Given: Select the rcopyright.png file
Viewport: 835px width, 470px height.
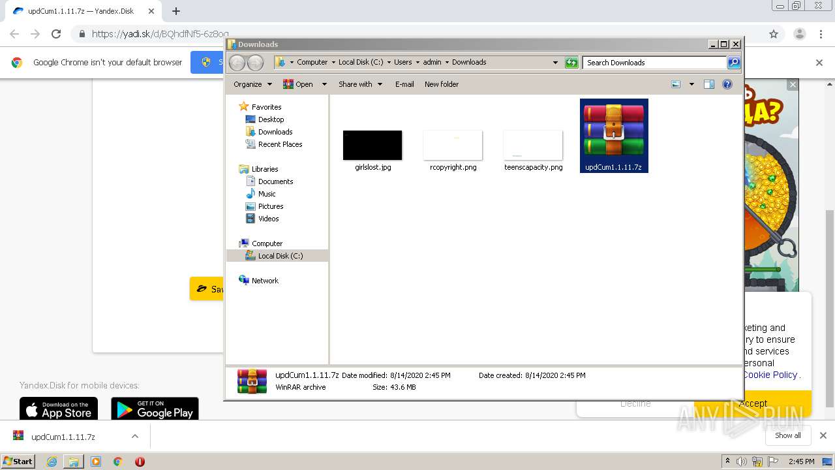Looking at the screenshot, I should (x=453, y=150).
